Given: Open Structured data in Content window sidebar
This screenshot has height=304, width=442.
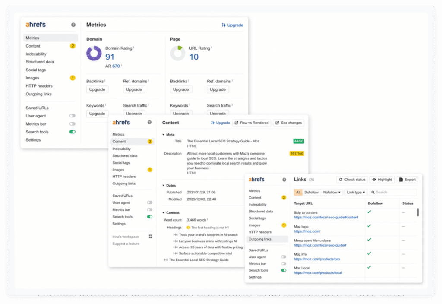Looking at the screenshot, I should 125,155.
